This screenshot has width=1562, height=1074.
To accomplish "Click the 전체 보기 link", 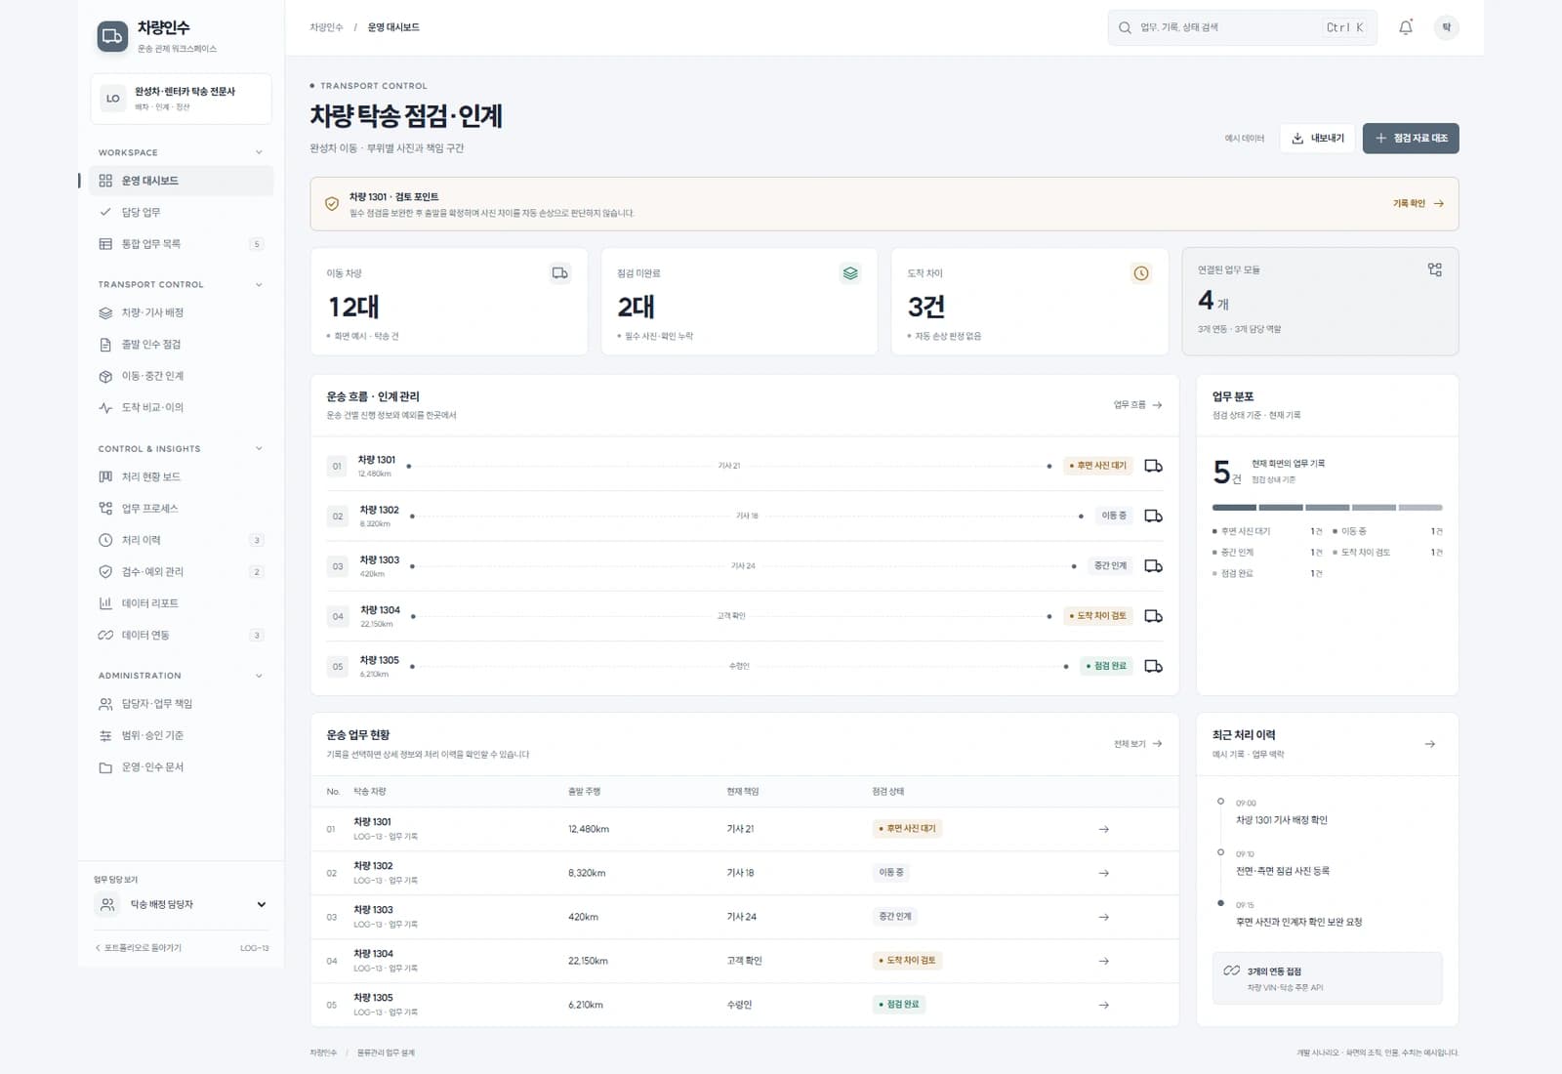I will click(1137, 744).
